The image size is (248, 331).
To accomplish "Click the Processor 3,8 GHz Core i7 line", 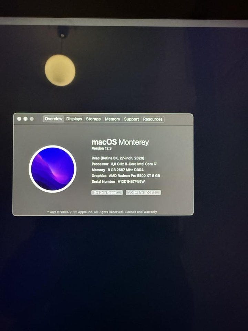I will [x=129, y=164].
